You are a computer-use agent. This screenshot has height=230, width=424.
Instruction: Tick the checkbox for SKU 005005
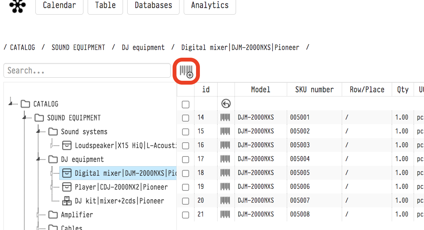(186, 173)
